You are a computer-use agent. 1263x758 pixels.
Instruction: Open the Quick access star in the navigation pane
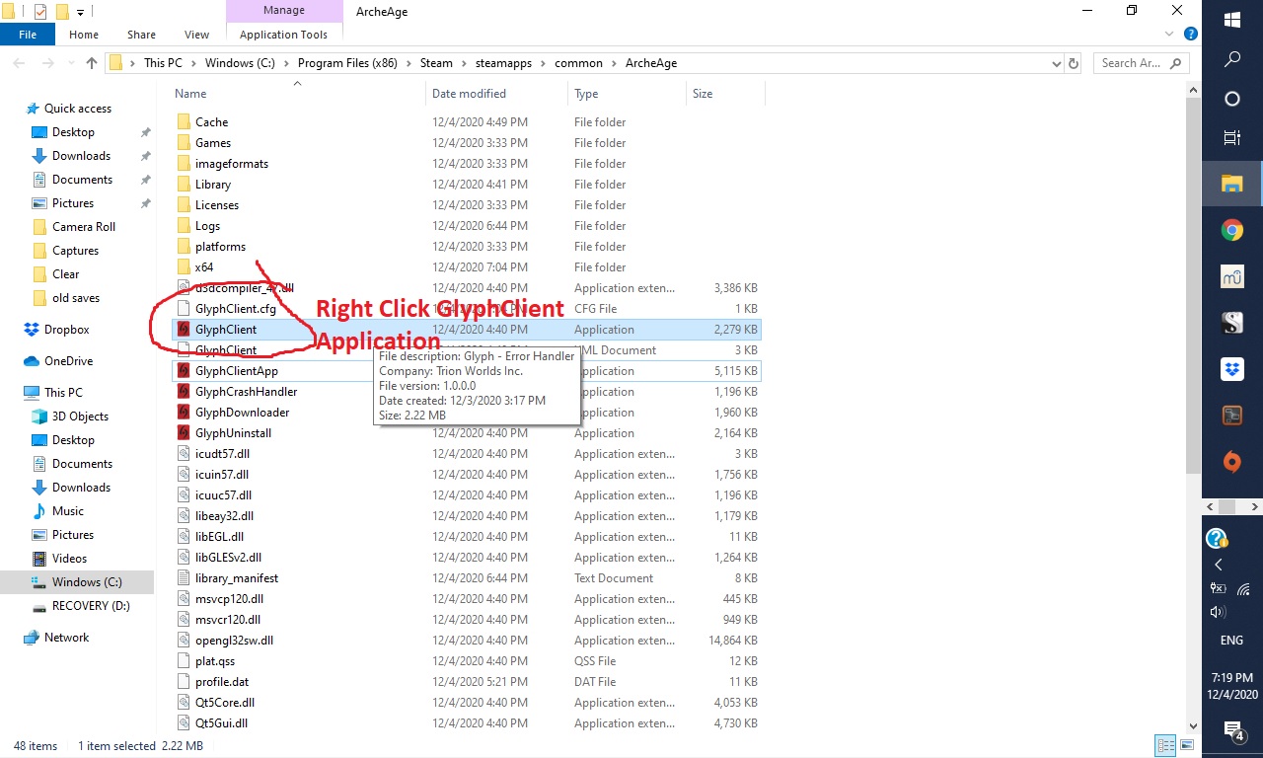tap(33, 109)
